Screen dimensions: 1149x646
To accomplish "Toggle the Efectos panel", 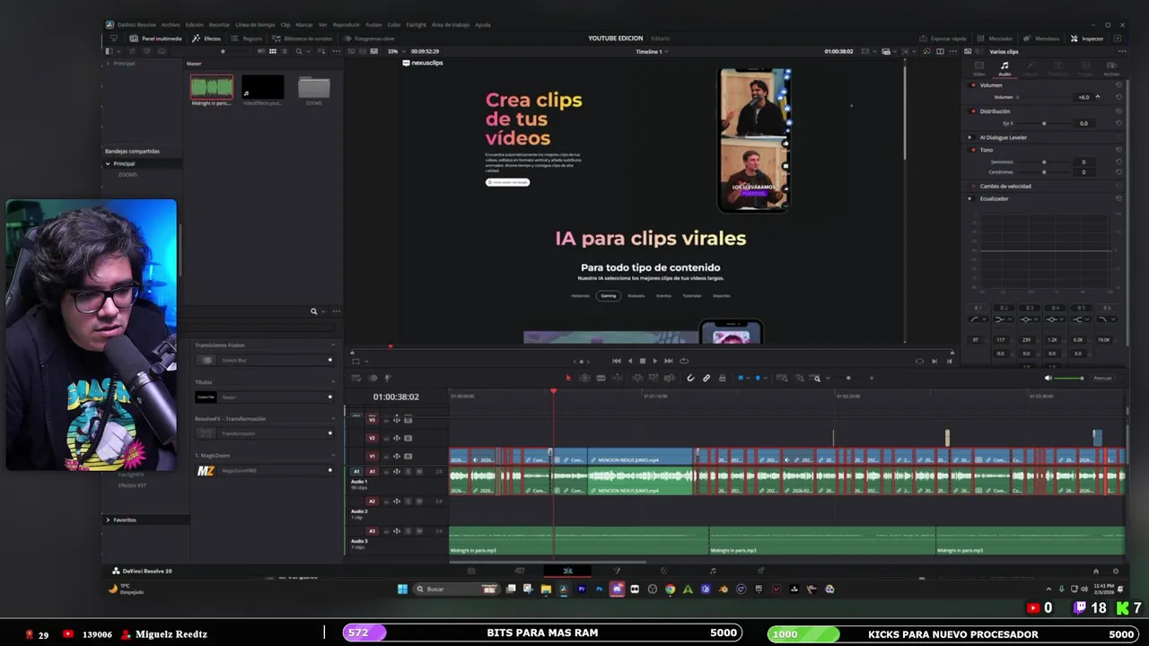I will [207, 39].
